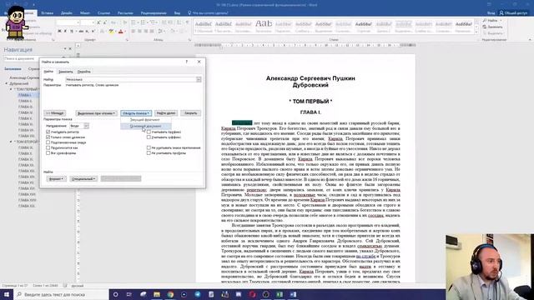Click the Excel icon on the taskbar
The height and width of the screenshot is (300, 534).
click(280, 294)
